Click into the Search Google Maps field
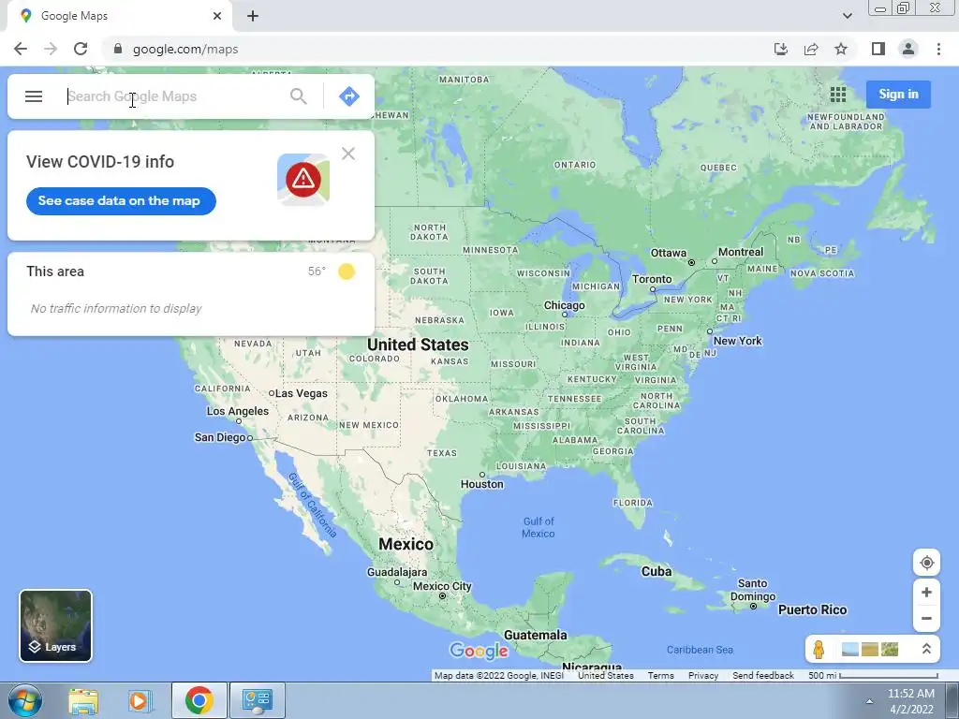Viewport: 959px width, 719px height. tap(173, 96)
